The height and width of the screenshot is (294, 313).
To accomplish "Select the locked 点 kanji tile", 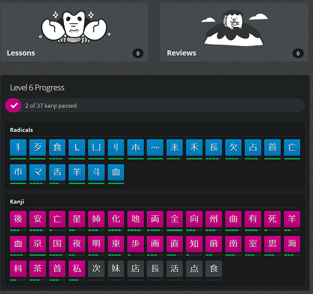I will coord(194,269).
